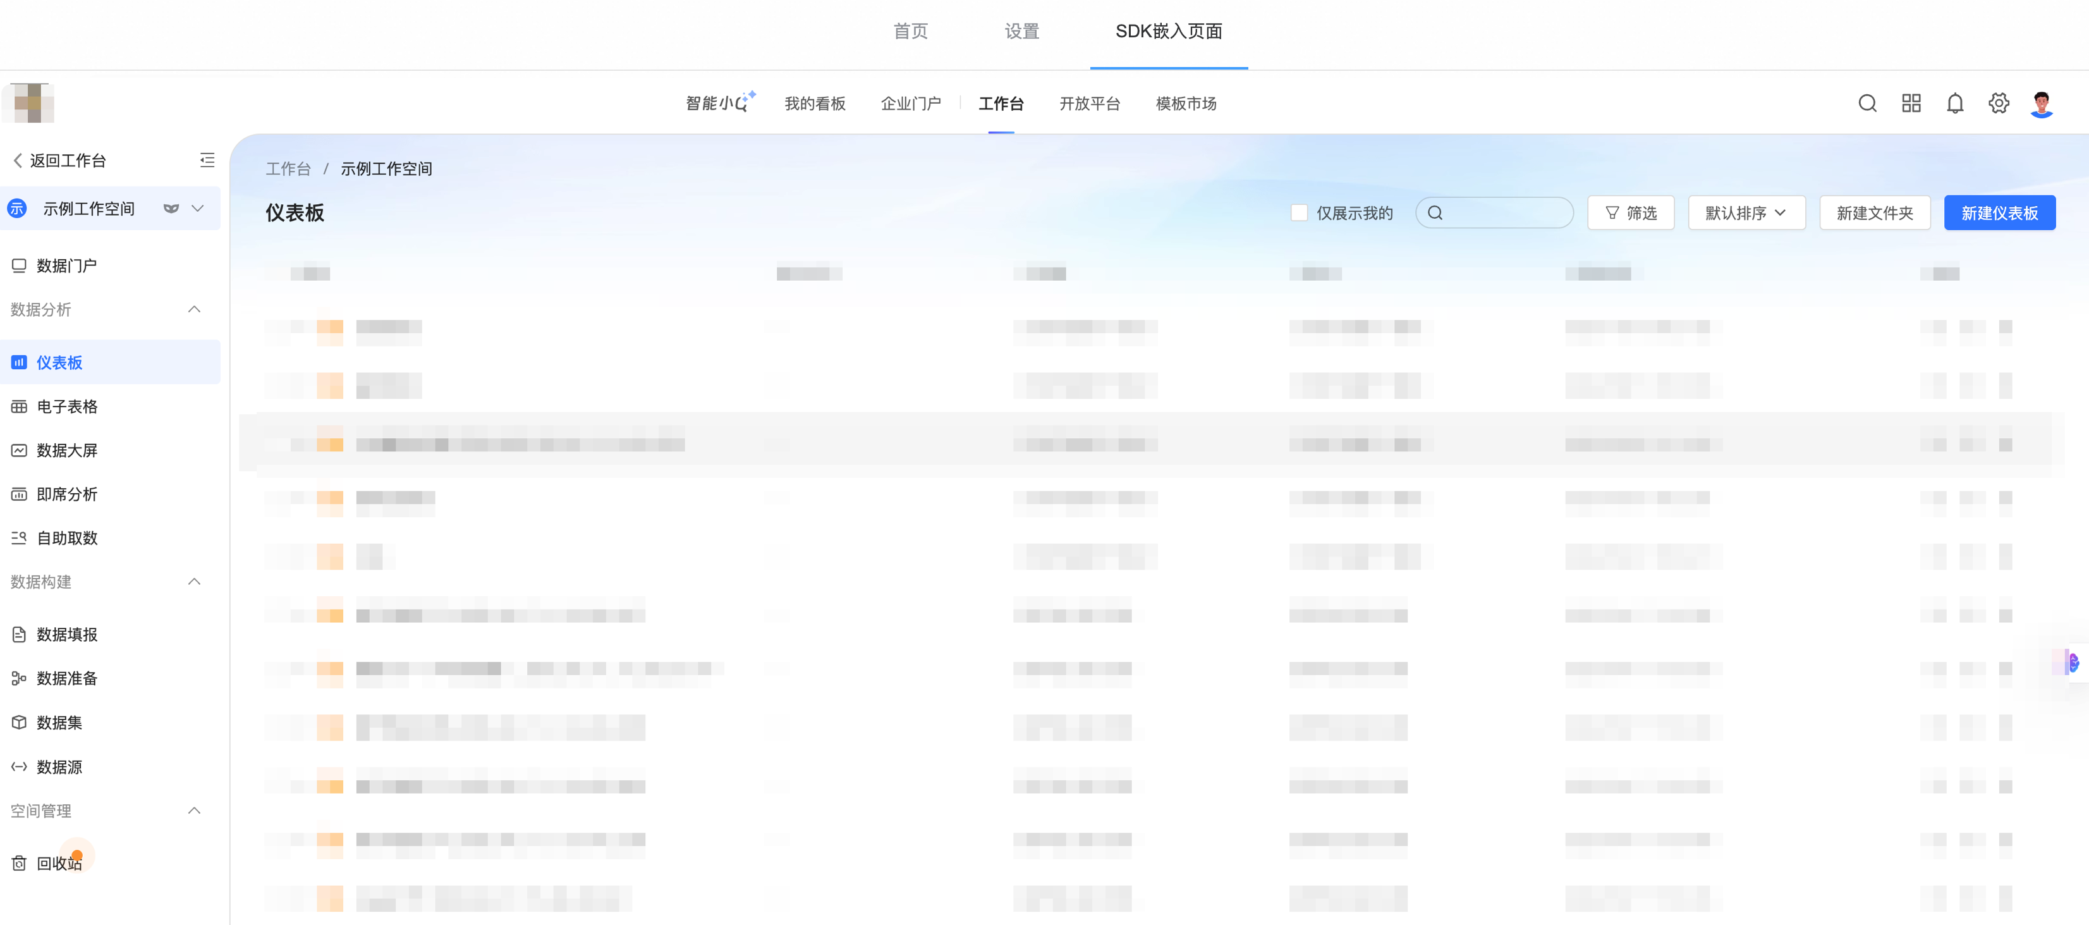Focus the dashboard search input field

coord(1504,212)
